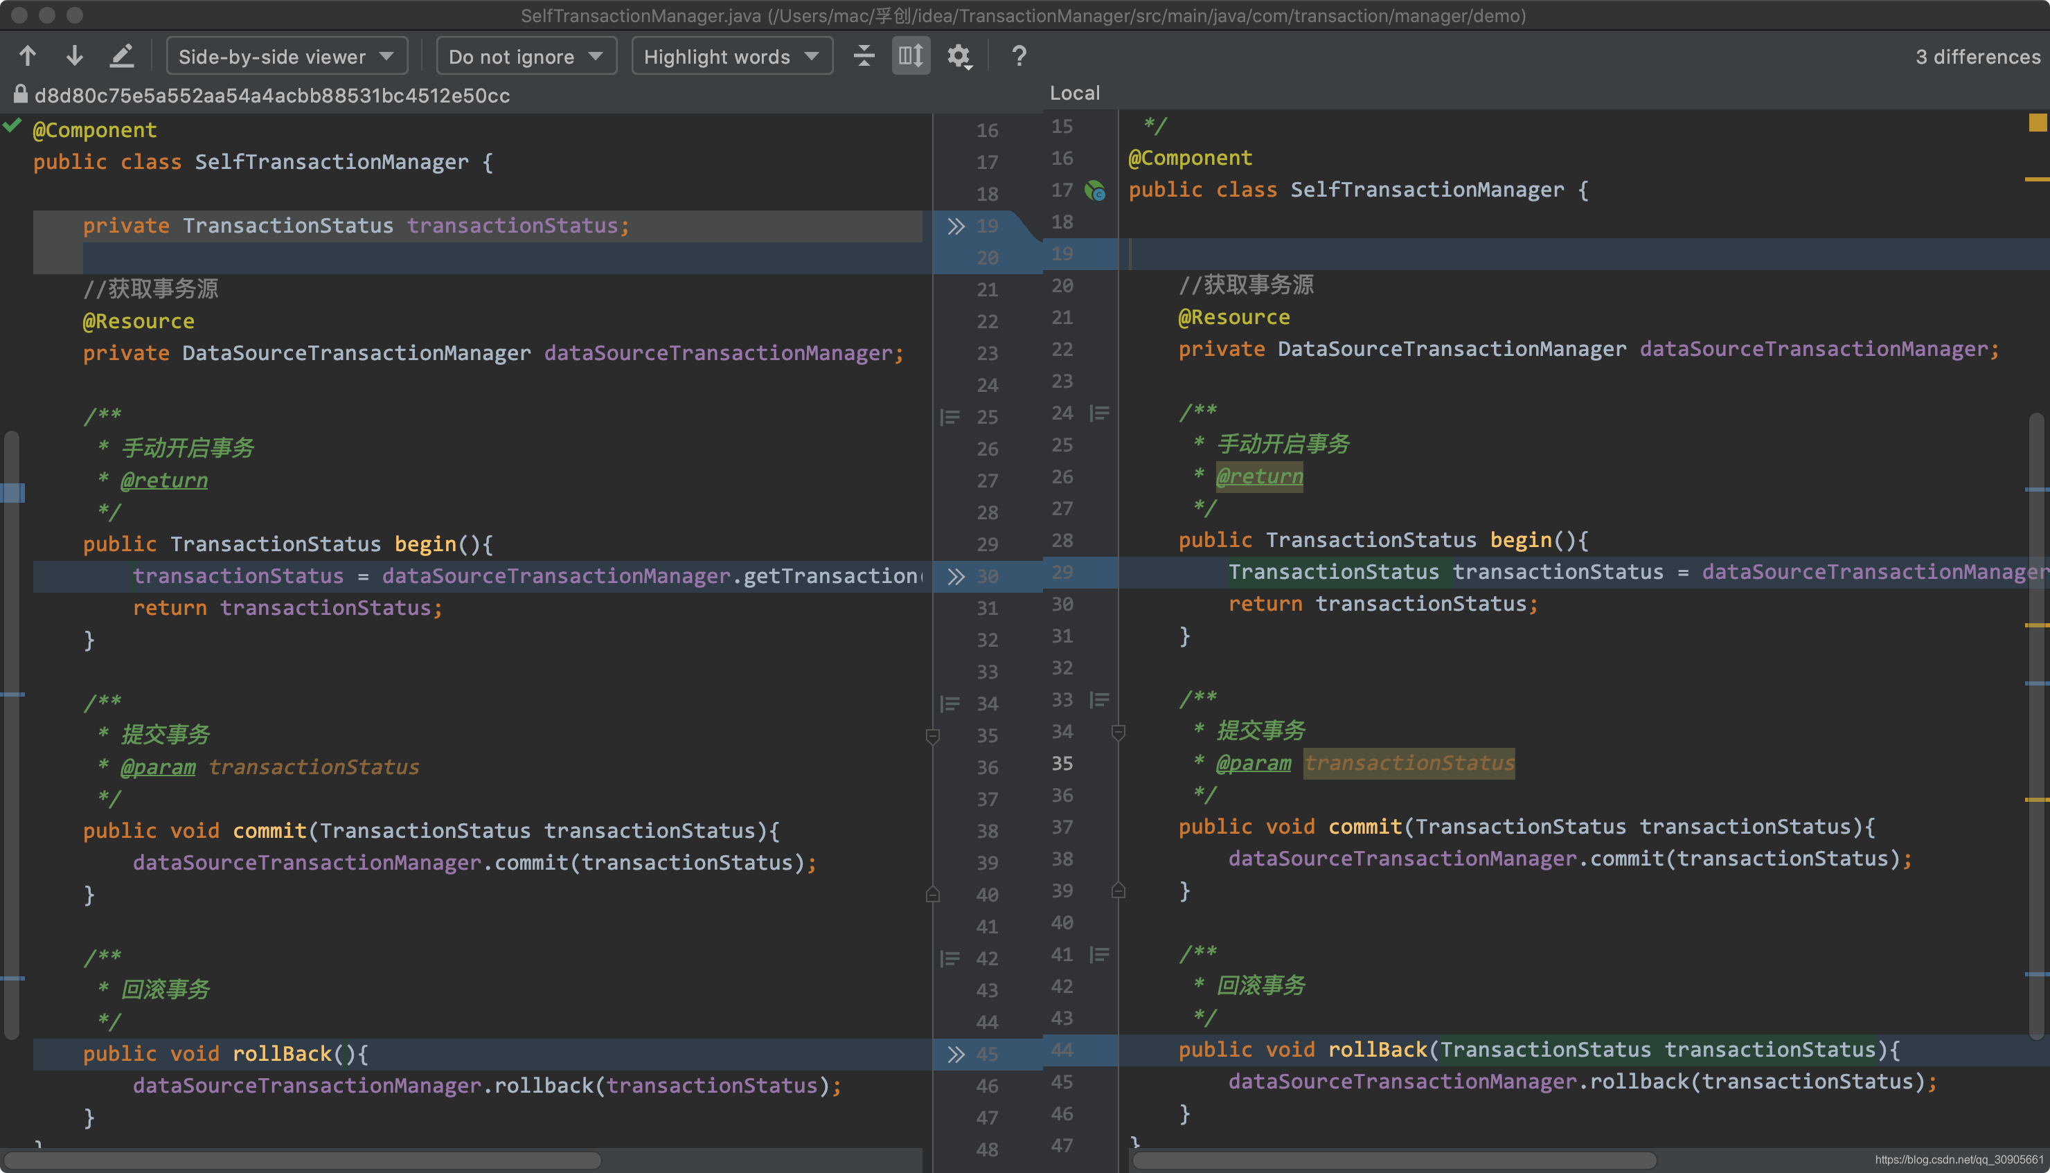
Task: Click the Local pane title
Action: click(1075, 93)
